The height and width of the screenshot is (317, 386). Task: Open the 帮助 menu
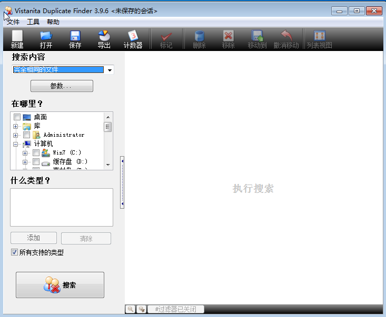[x=53, y=22]
